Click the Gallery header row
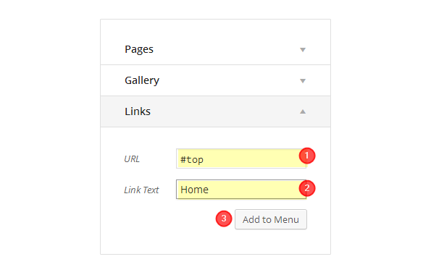 coord(216,80)
